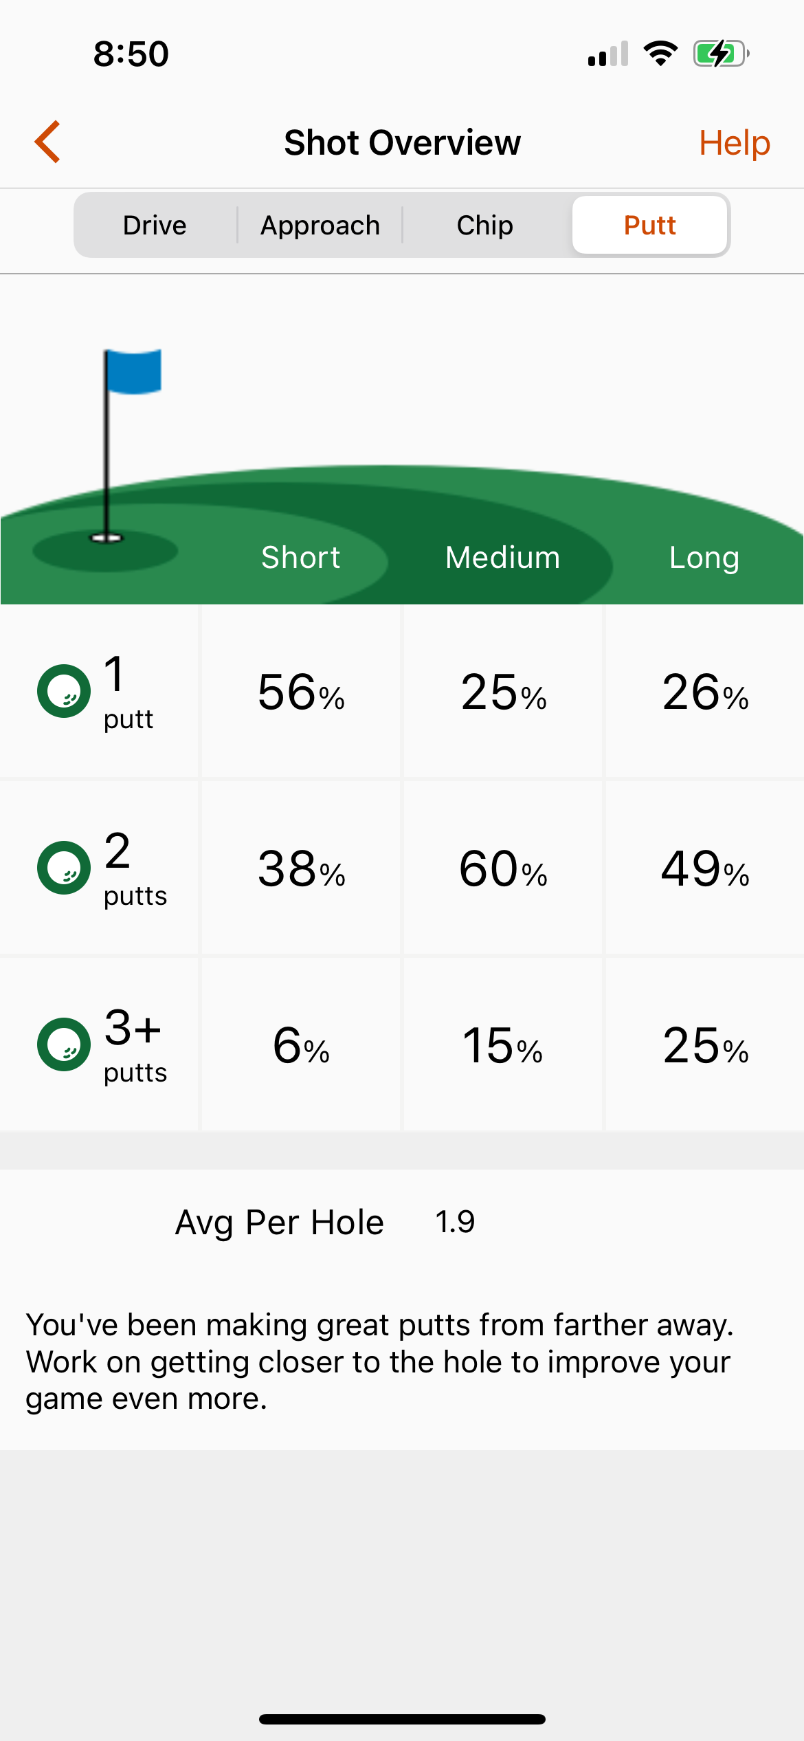Select the 25% long 3+ putts cell
The width and height of the screenshot is (804, 1741).
[x=705, y=1045]
